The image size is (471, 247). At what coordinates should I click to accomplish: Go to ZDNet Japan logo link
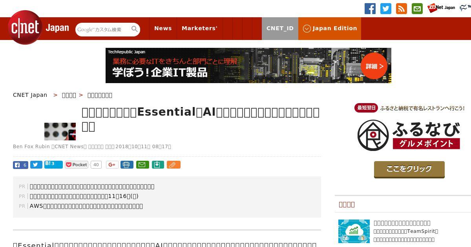coord(441,7)
